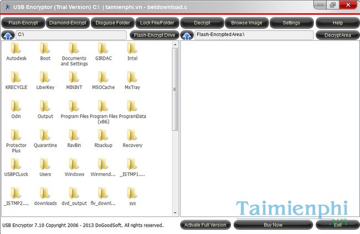Select the flv_downl... folder
The height and width of the screenshot is (234, 360).
103,196
